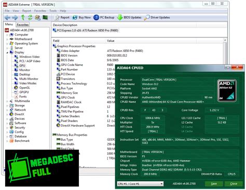The width and height of the screenshot is (246, 190).
Task: Open Video Modes item
Action: (25, 83)
